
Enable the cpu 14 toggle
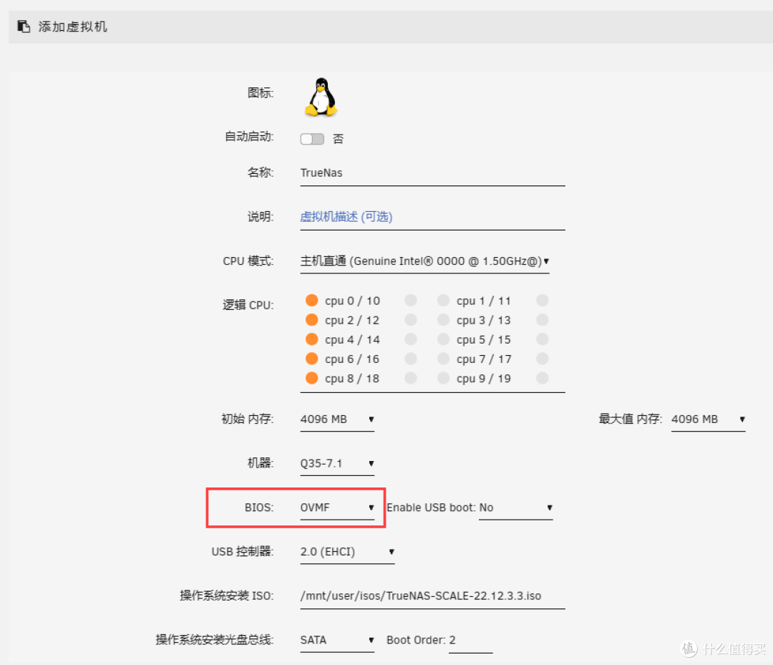click(411, 339)
